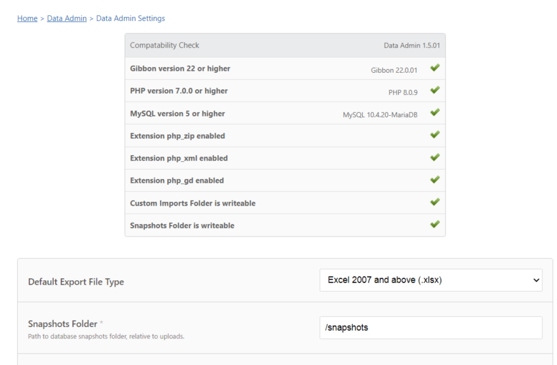Image resolution: width=557 pixels, height=365 pixels.
Task: Click the green checkmark for Gibbon version
Action: 435,68
